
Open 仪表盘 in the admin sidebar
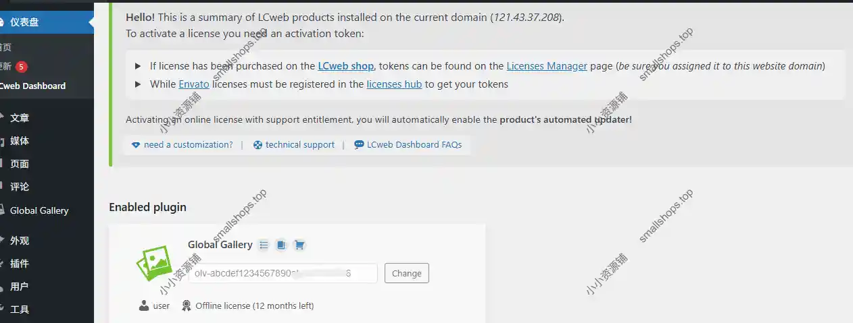[24, 22]
